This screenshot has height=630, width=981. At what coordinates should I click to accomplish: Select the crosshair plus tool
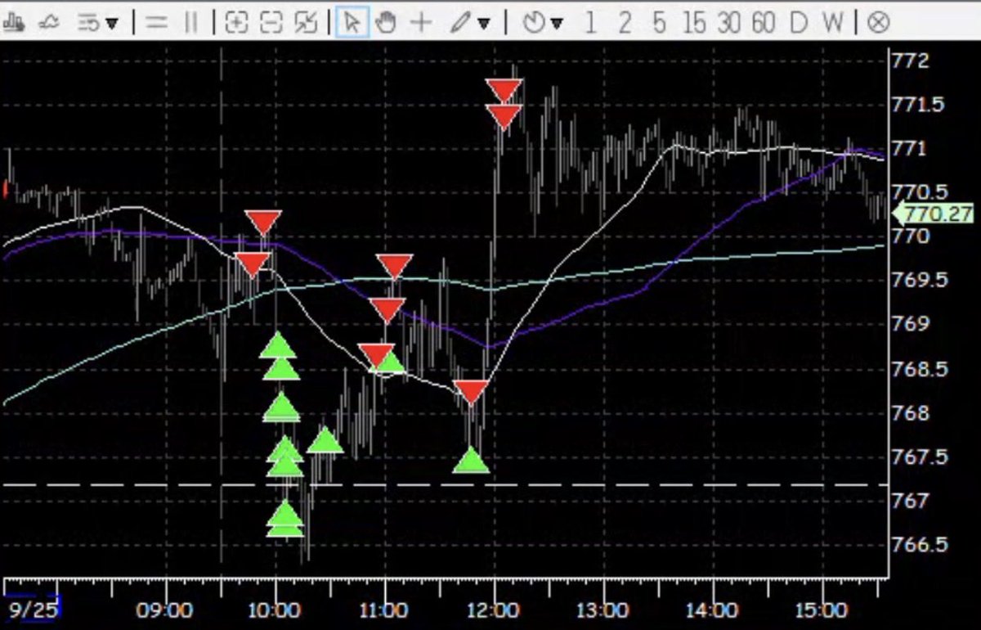pyautogui.click(x=420, y=22)
